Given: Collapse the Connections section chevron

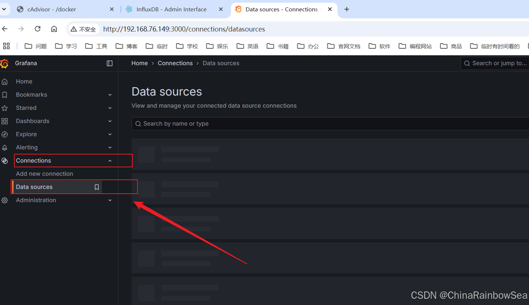Looking at the screenshot, I should (110, 161).
